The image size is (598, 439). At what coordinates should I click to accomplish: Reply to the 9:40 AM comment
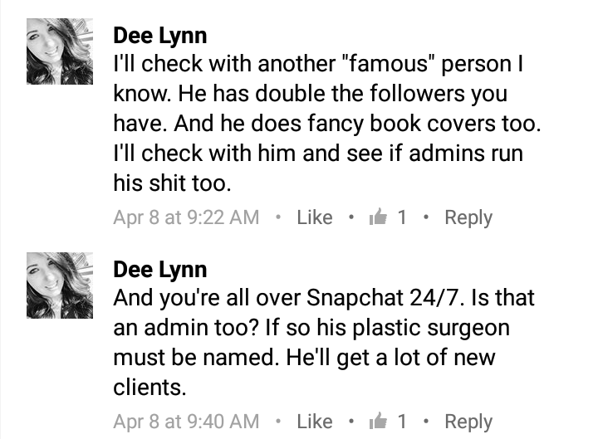(468, 422)
